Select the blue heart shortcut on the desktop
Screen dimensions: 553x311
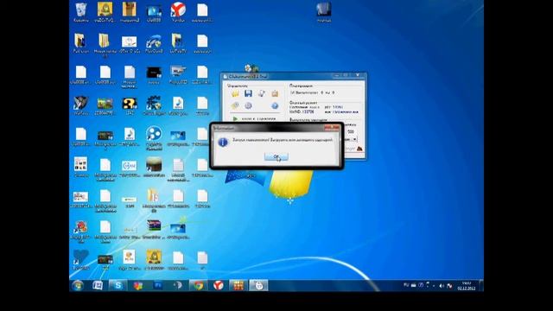coord(80,260)
